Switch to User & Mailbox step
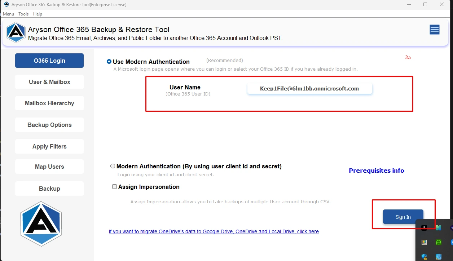This screenshot has height=261, width=453. pyautogui.click(x=49, y=82)
